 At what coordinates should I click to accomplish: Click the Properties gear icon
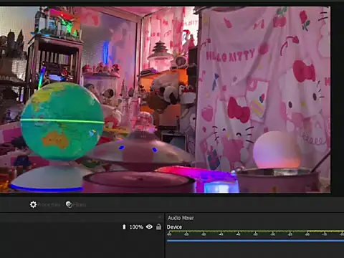(x=33, y=204)
